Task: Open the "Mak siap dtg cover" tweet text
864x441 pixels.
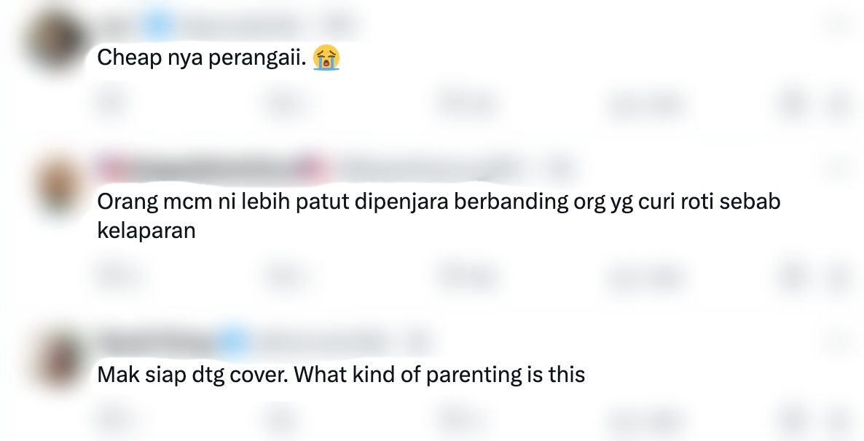Action: coord(341,375)
